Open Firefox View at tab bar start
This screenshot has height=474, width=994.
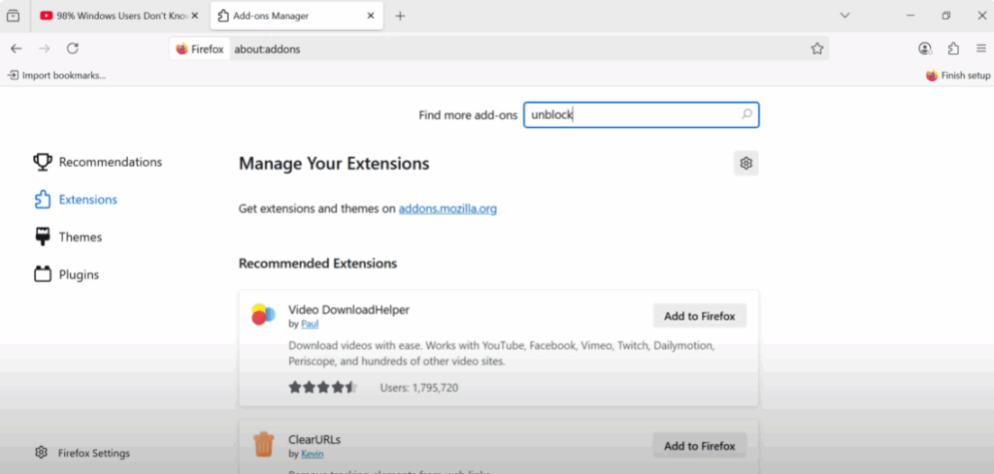(x=13, y=16)
